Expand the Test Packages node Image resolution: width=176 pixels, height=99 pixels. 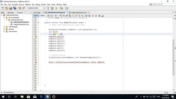(4, 27)
